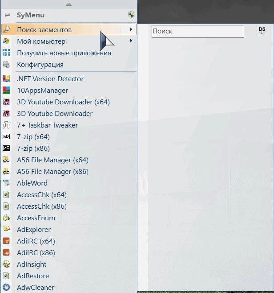Run AccessChk (x64)
The image size is (274, 293).
69,194
